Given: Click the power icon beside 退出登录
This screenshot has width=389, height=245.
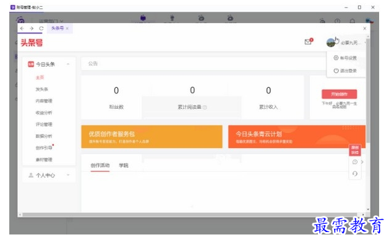Looking at the screenshot, I should coord(336,71).
